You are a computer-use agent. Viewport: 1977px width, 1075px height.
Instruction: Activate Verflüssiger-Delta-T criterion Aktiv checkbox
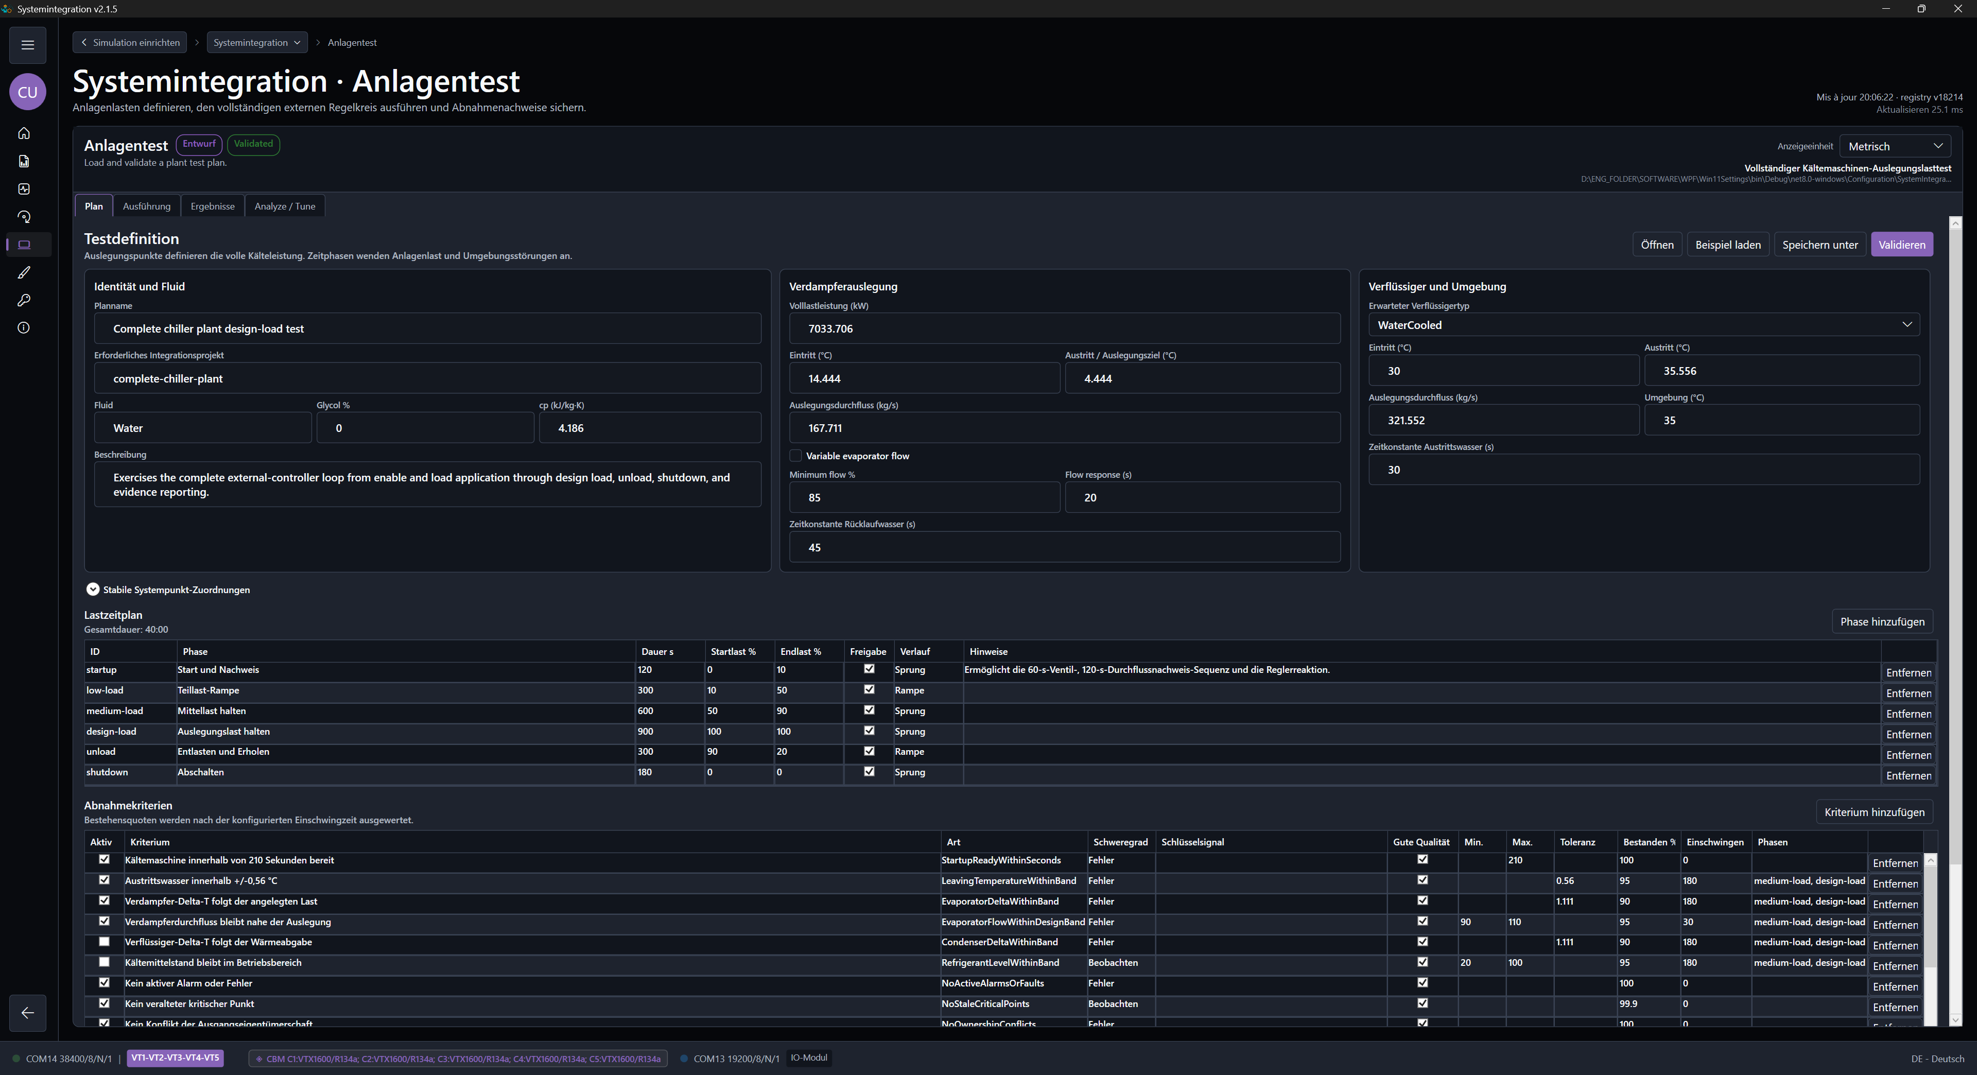(x=105, y=942)
